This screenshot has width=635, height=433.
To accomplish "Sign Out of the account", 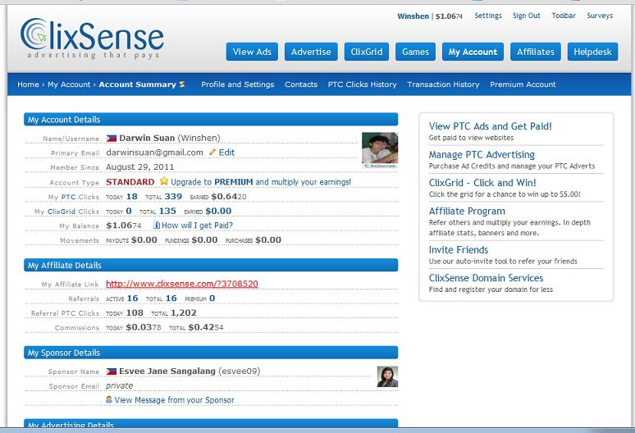I will (x=527, y=16).
